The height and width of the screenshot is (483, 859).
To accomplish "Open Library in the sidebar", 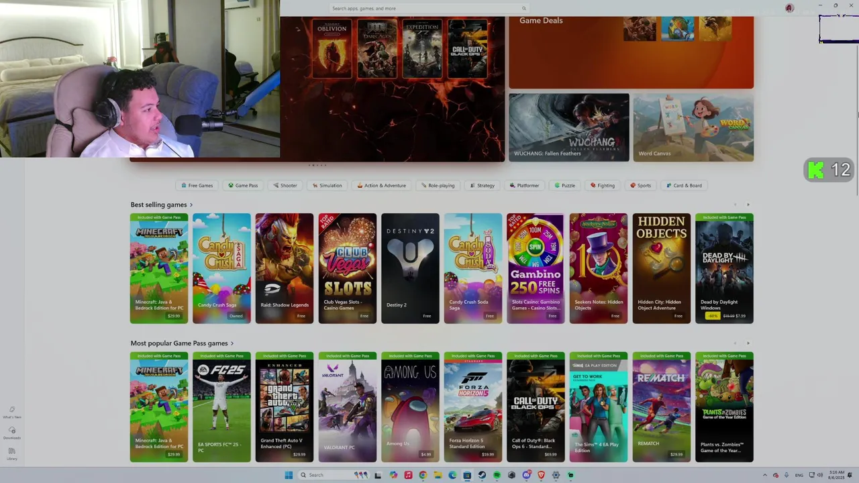I will click(11, 454).
